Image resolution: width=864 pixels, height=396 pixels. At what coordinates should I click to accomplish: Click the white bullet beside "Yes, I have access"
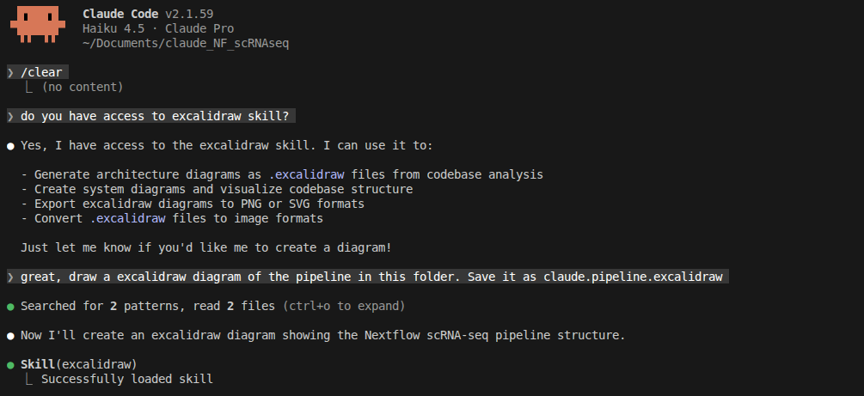[x=10, y=145]
